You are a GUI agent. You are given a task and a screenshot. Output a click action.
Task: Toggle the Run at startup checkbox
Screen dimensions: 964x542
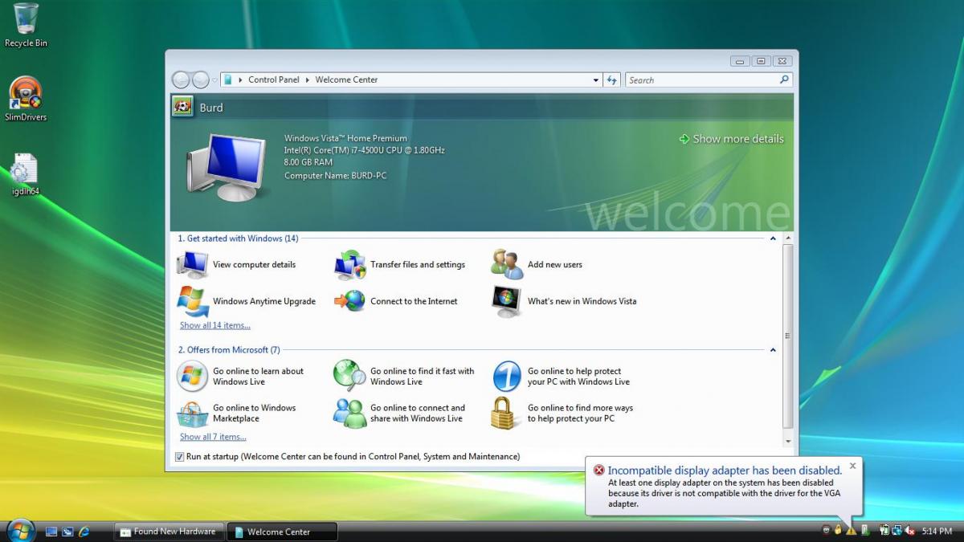point(178,456)
